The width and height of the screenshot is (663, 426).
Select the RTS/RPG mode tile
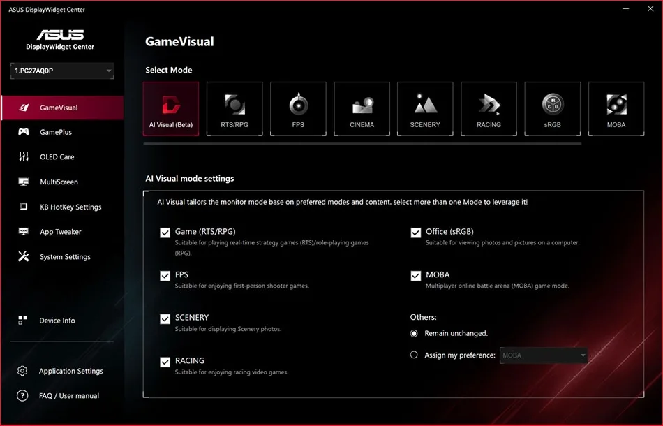(234, 109)
